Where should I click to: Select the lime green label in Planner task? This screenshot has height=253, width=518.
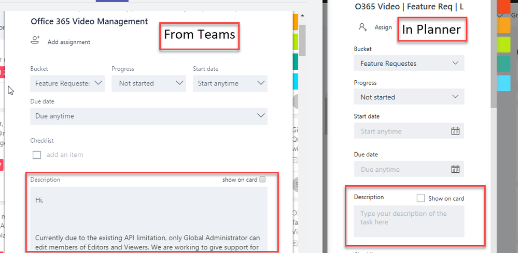click(504, 44)
